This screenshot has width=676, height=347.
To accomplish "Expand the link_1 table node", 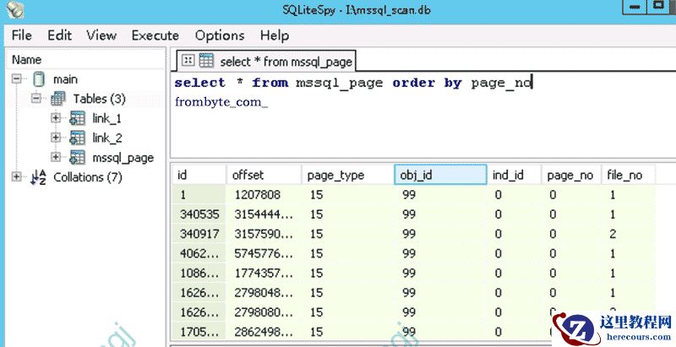I will point(56,118).
